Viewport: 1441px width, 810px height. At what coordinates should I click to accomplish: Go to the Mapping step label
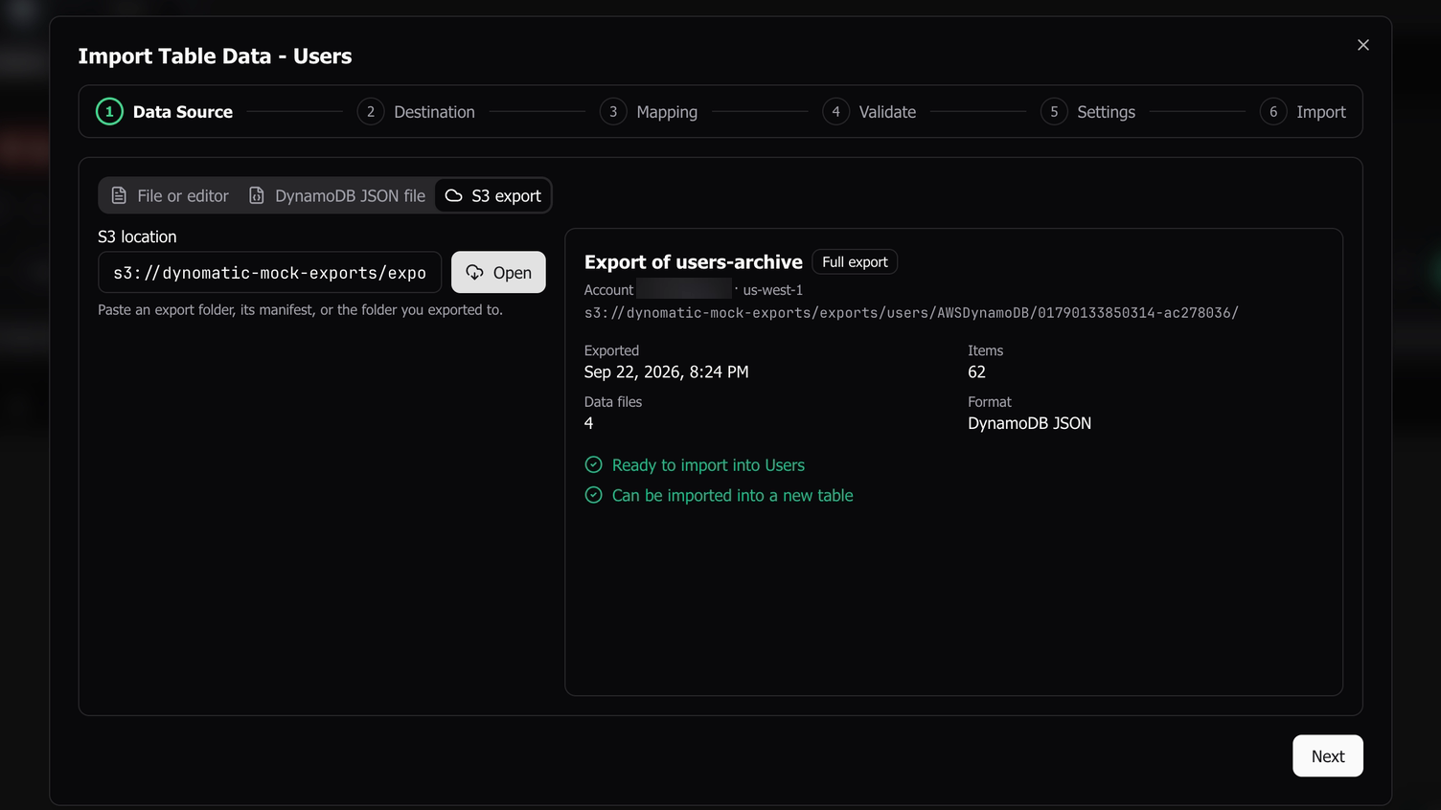(667, 112)
